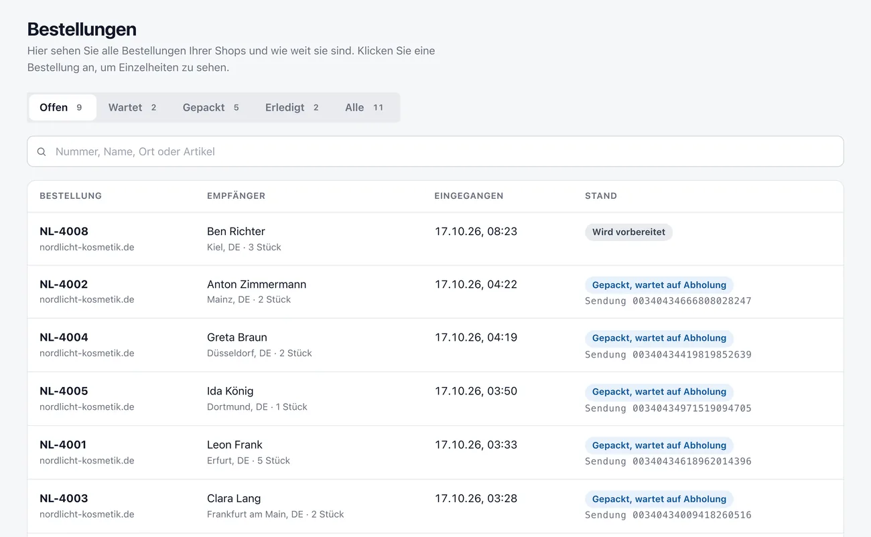Click recipient Anton Zimmermann
Image resolution: width=871 pixels, height=537 pixels.
257,285
